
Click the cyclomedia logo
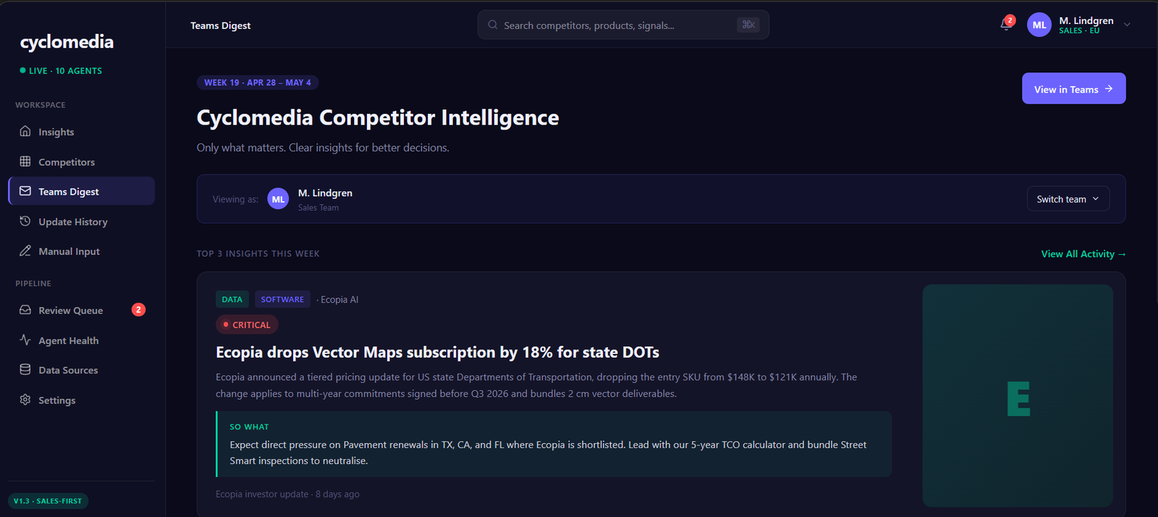point(67,42)
